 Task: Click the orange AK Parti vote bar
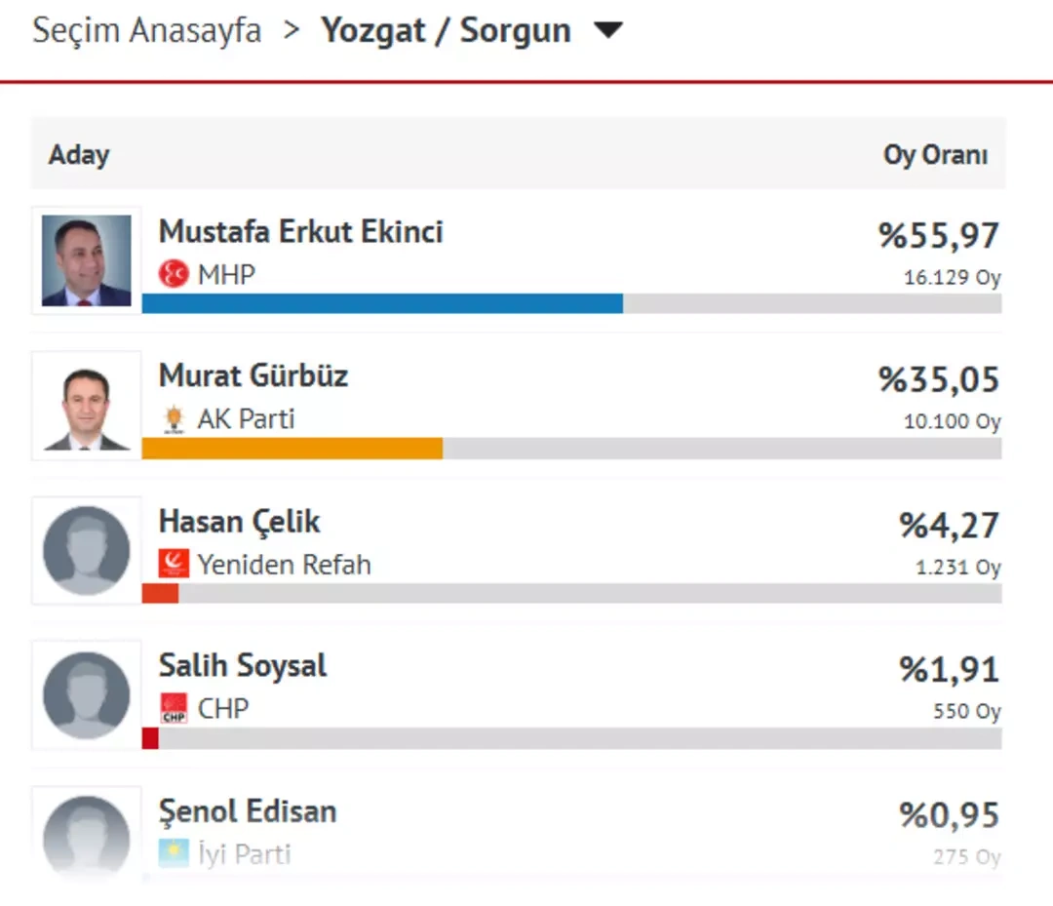click(x=292, y=449)
